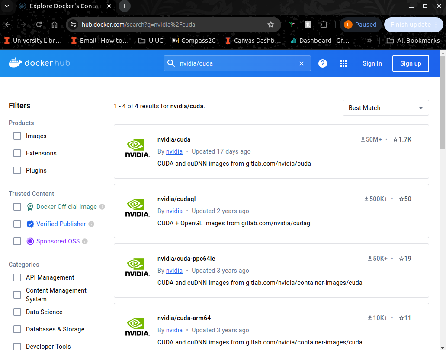Check Databases & Storage category
This screenshot has width=446, height=350.
(17, 329)
